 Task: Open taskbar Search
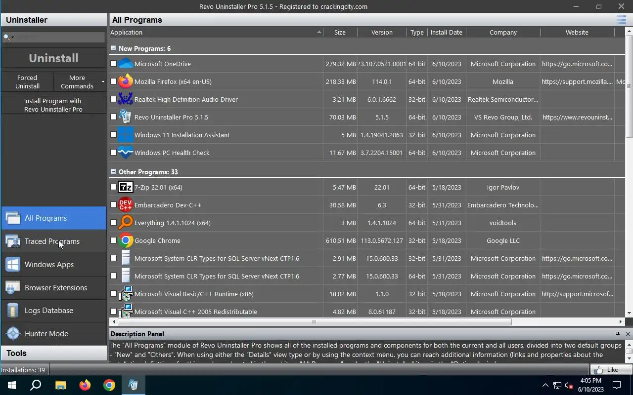[x=36, y=385]
